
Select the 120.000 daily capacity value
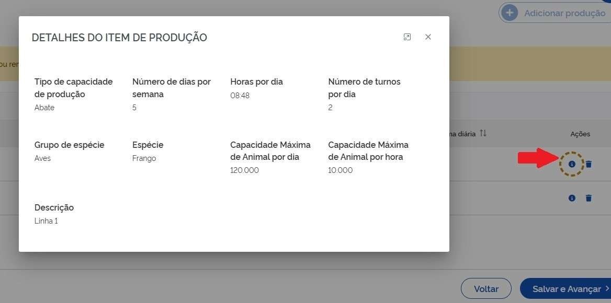point(244,170)
